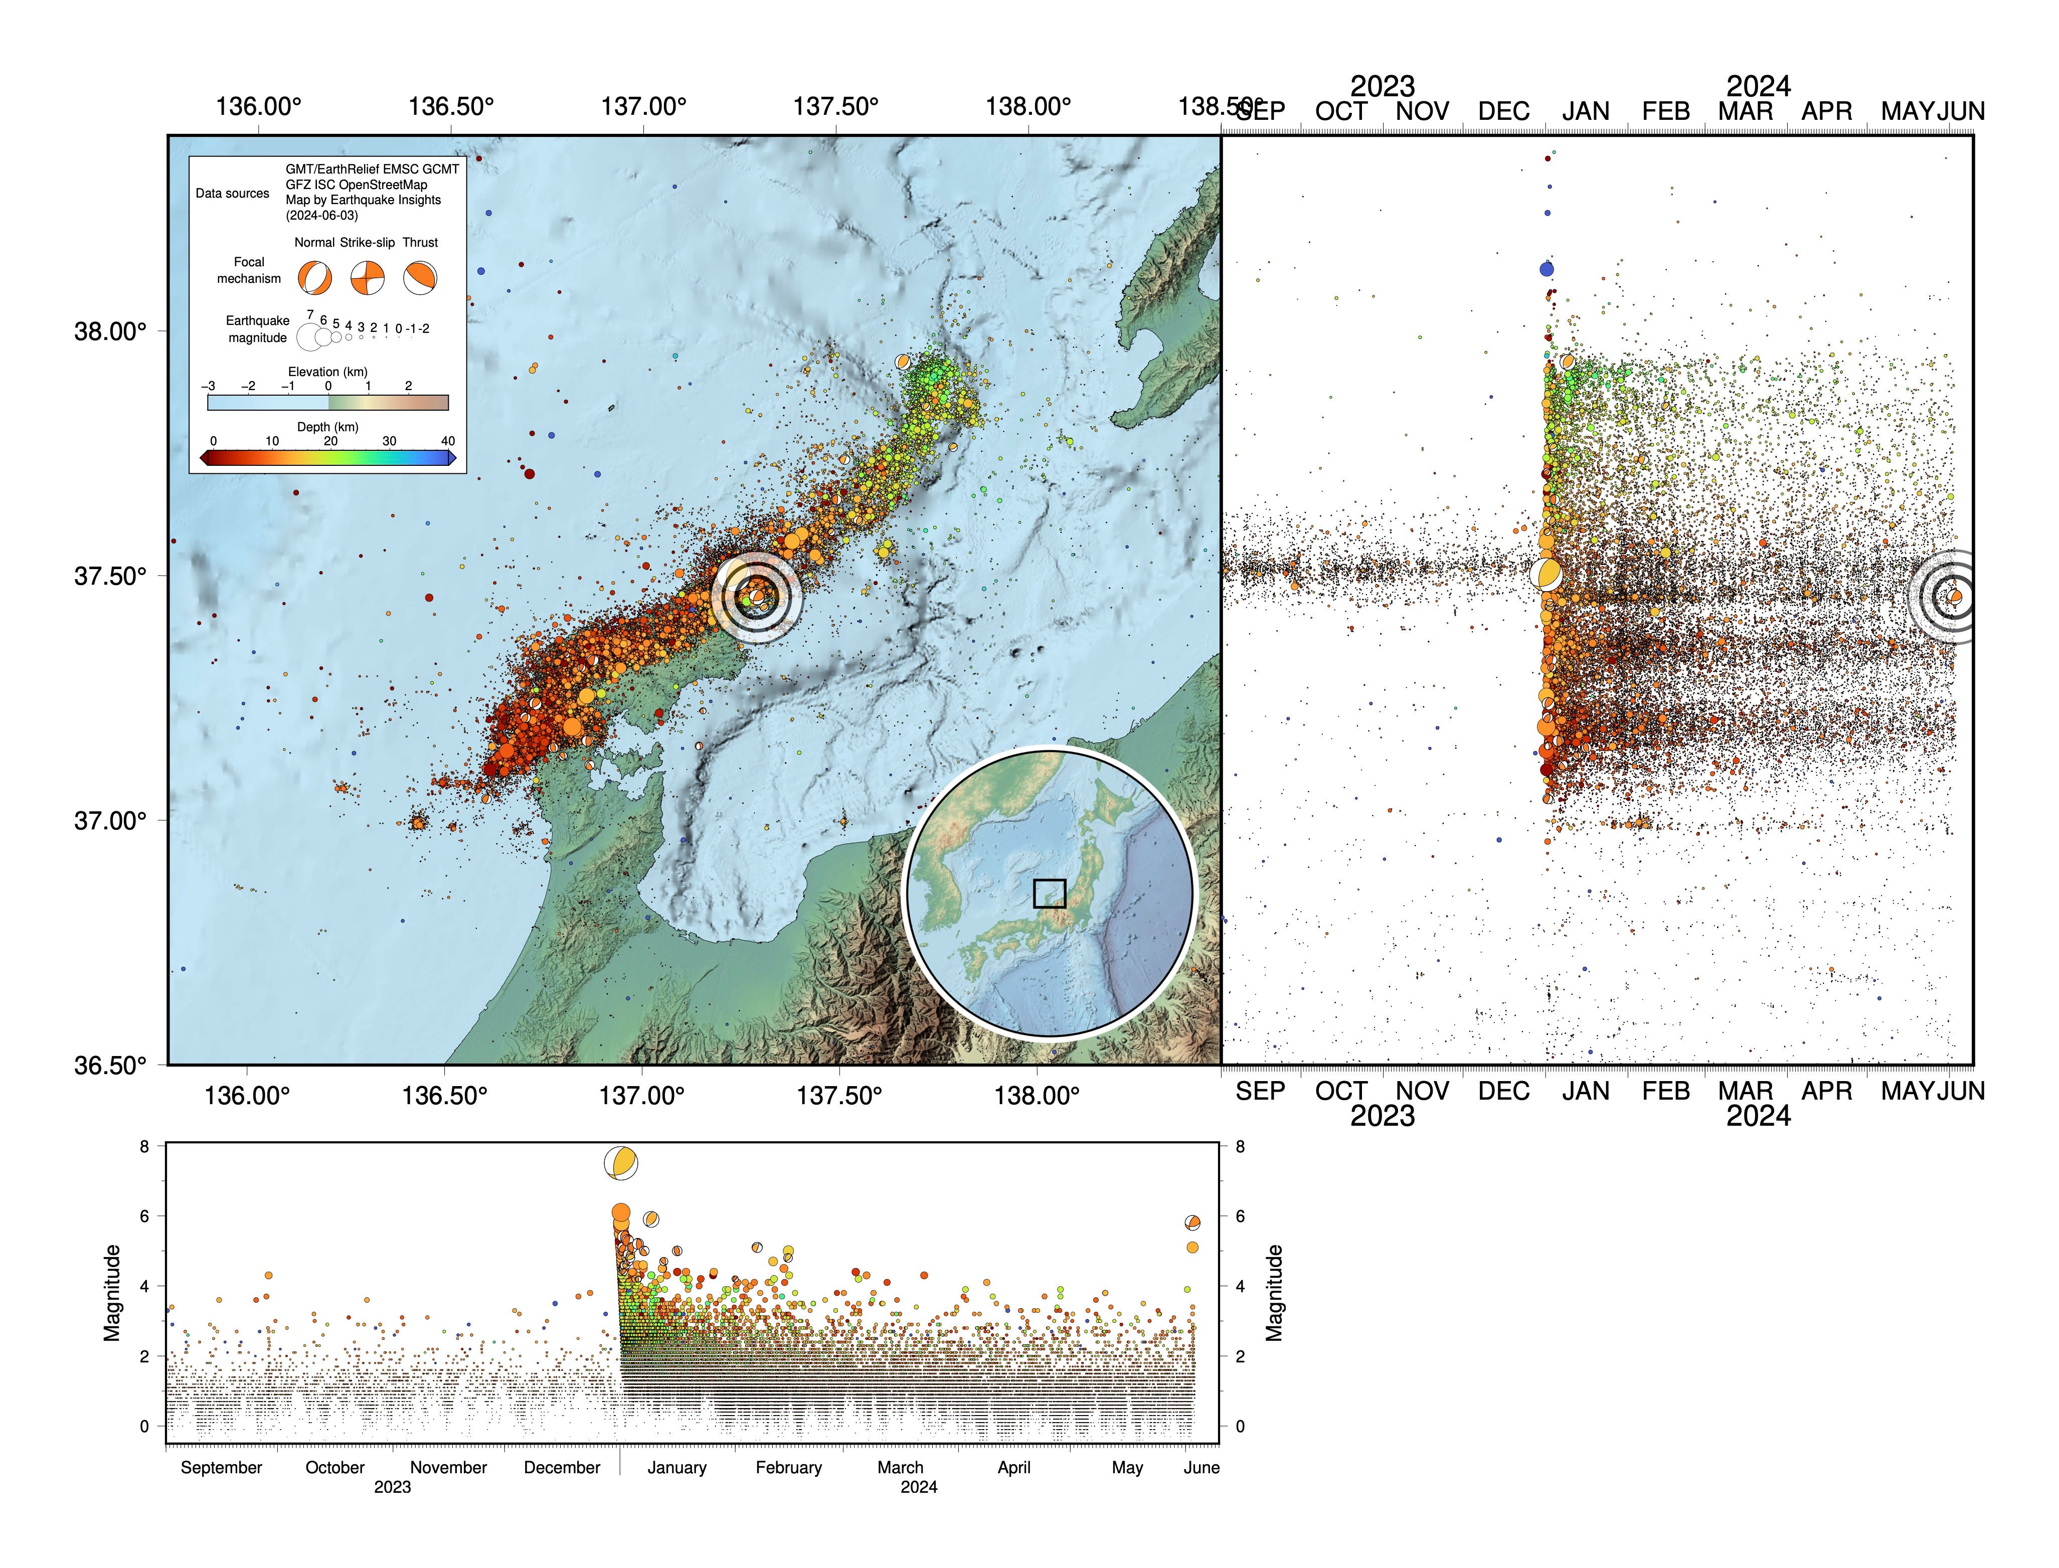Click the large blue circle in time-latitude plot
The image size is (2059, 1568).
click(x=1547, y=270)
